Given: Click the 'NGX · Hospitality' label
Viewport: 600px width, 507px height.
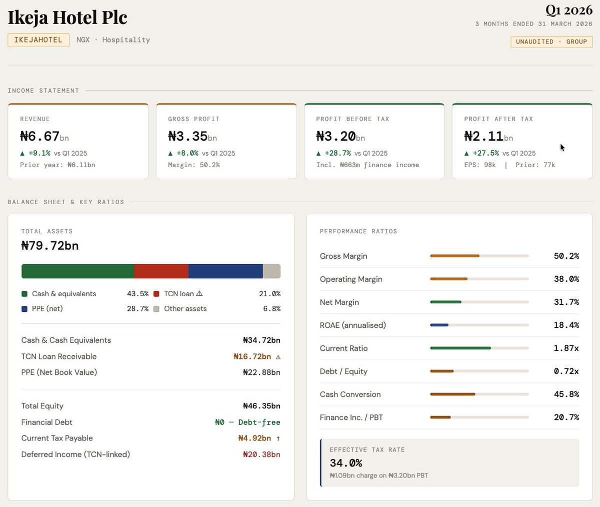Looking at the screenshot, I should click(113, 40).
